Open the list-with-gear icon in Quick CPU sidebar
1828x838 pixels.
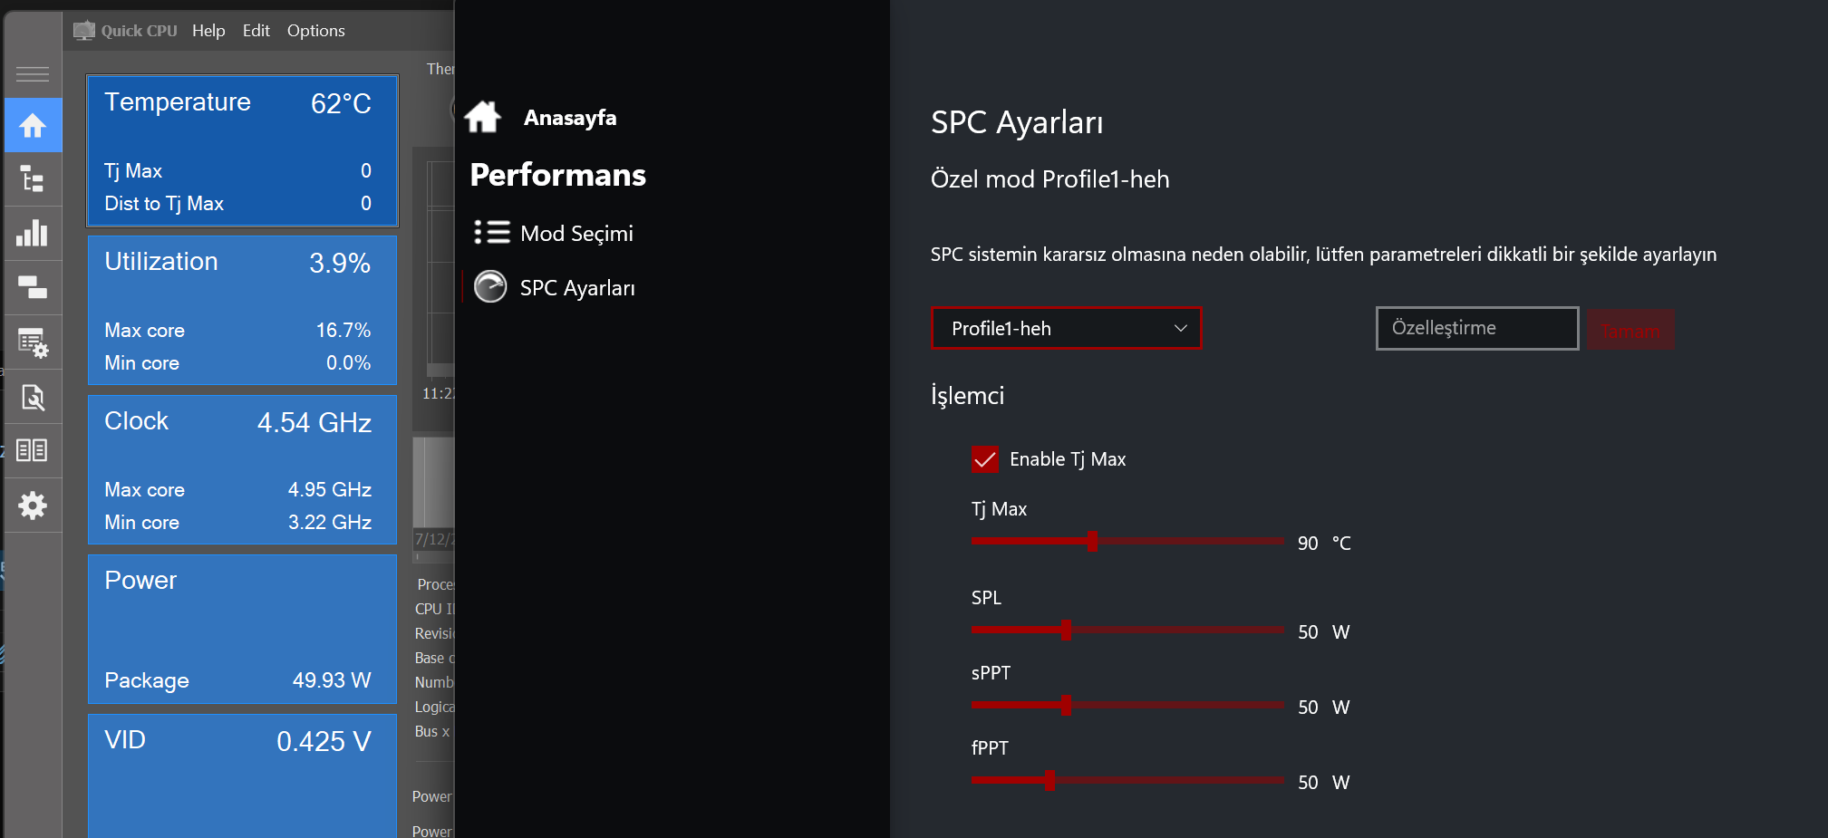pyautogui.click(x=33, y=342)
